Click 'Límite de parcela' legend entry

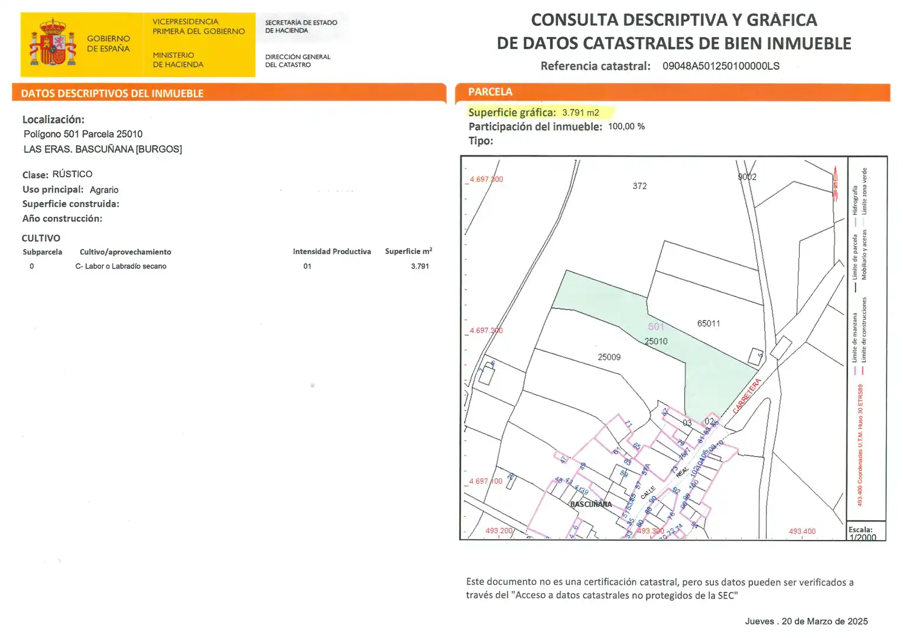click(855, 263)
